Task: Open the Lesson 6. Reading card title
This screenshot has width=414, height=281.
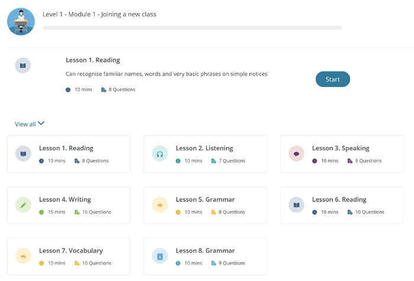Action: pos(339,200)
